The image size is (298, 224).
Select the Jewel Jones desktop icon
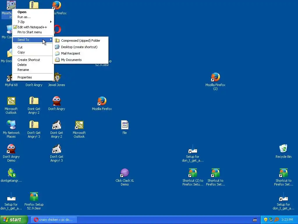click(57, 78)
